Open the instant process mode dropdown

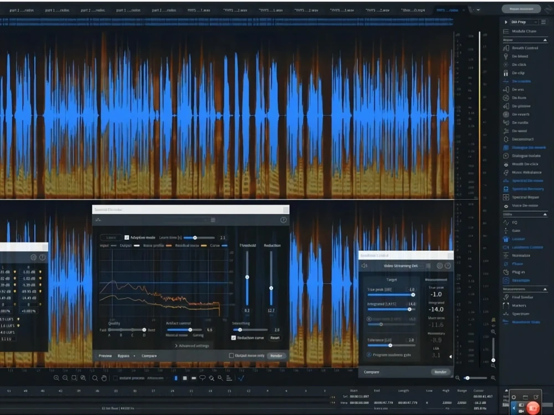(x=157, y=378)
